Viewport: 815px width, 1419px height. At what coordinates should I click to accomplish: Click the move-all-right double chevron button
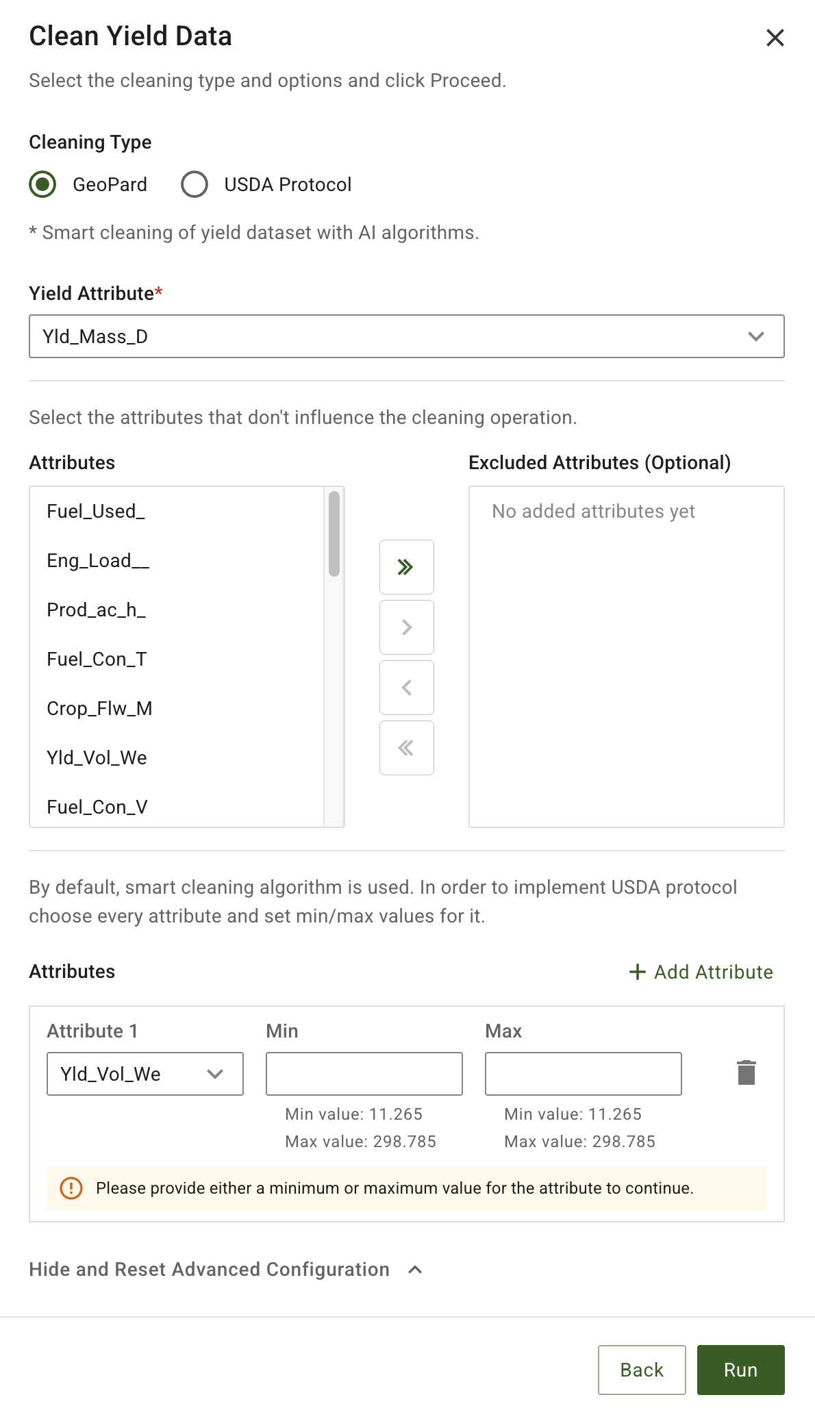(406, 567)
